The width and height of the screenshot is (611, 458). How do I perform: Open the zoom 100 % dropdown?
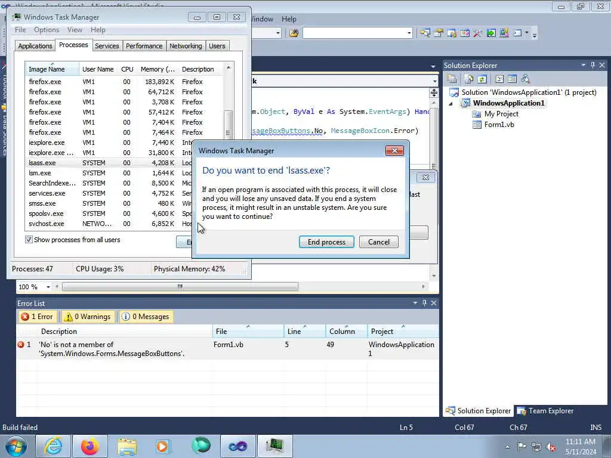[48, 287]
